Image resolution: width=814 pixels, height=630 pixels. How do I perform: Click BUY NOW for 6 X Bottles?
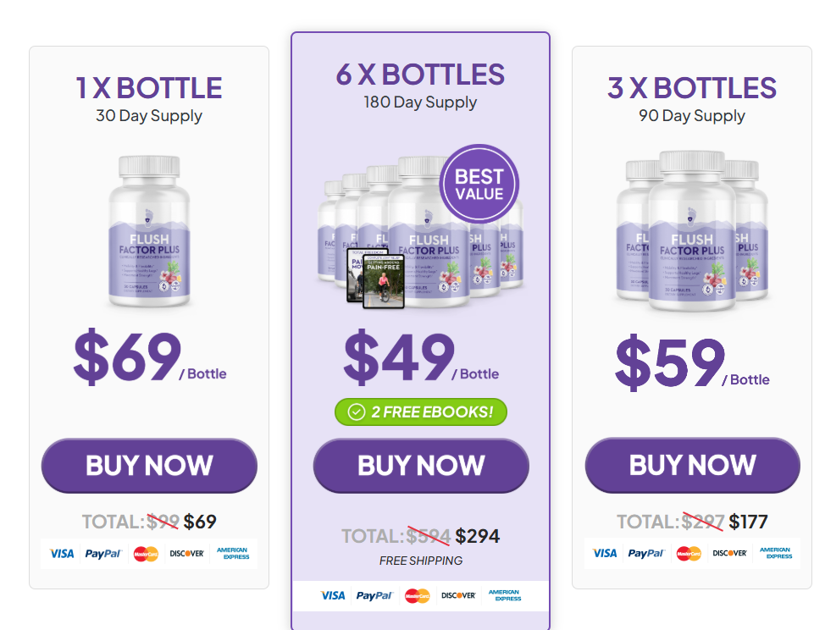click(x=421, y=466)
